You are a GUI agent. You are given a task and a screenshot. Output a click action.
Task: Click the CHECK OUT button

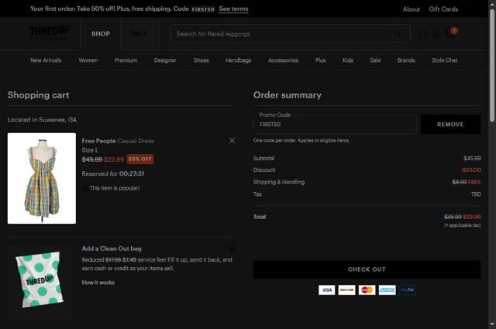coord(367,269)
